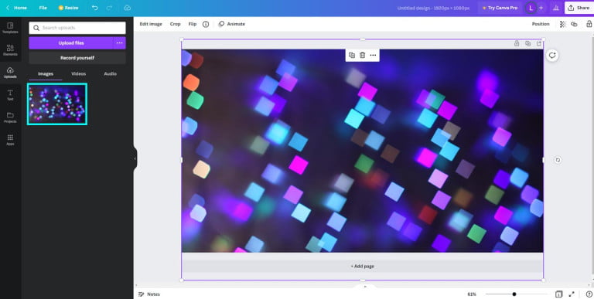Lock the page using page lock icon

tap(517, 43)
